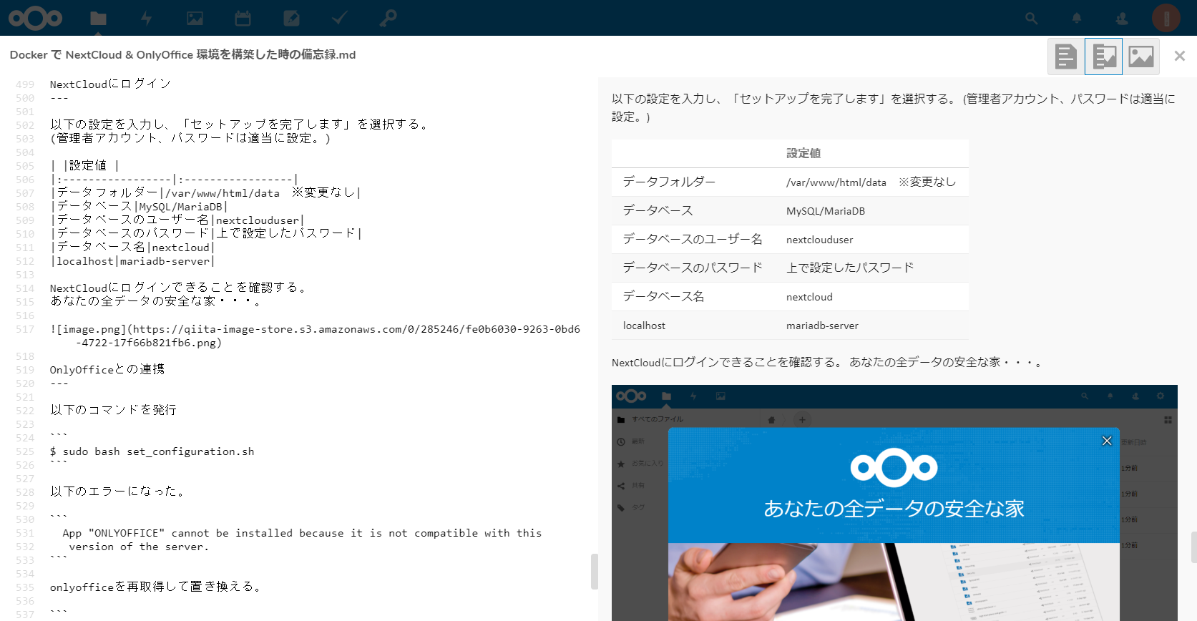Click line number 517 in editor gutter
Image resolution: width=1197 pixels, height=621 pixels.
[25, 329]
